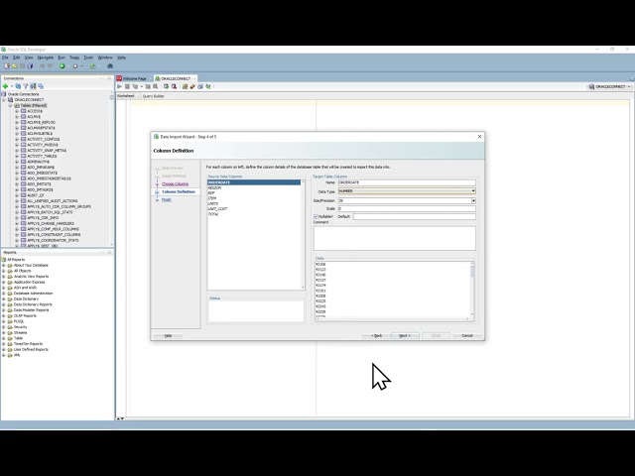Click the Finish step link in wizard sidebar
Viewport: 635px width, 476px height.
pyautogui.click(x=167, y=199)
